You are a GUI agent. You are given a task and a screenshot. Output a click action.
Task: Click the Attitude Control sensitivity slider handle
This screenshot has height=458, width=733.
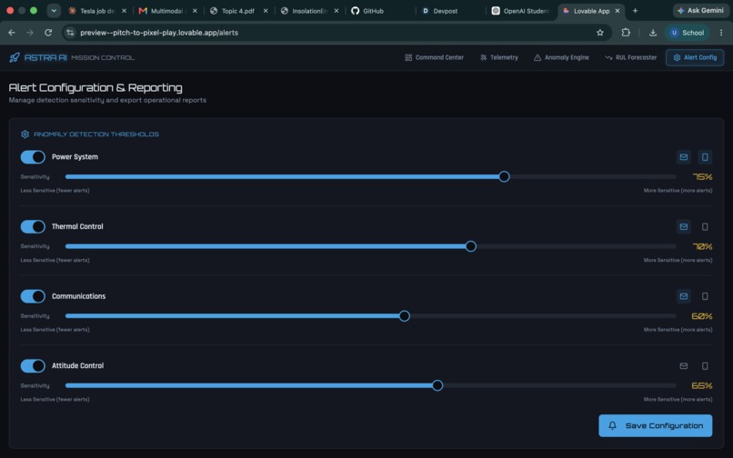tap(437, 385)
